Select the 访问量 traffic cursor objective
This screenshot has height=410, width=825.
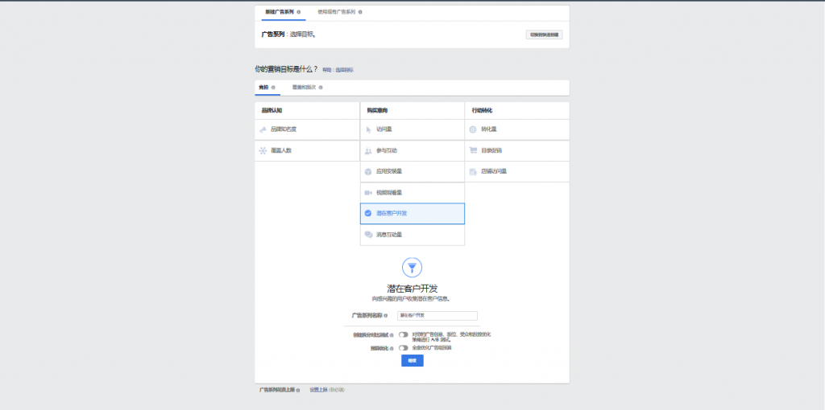click(x=412, y=129)
